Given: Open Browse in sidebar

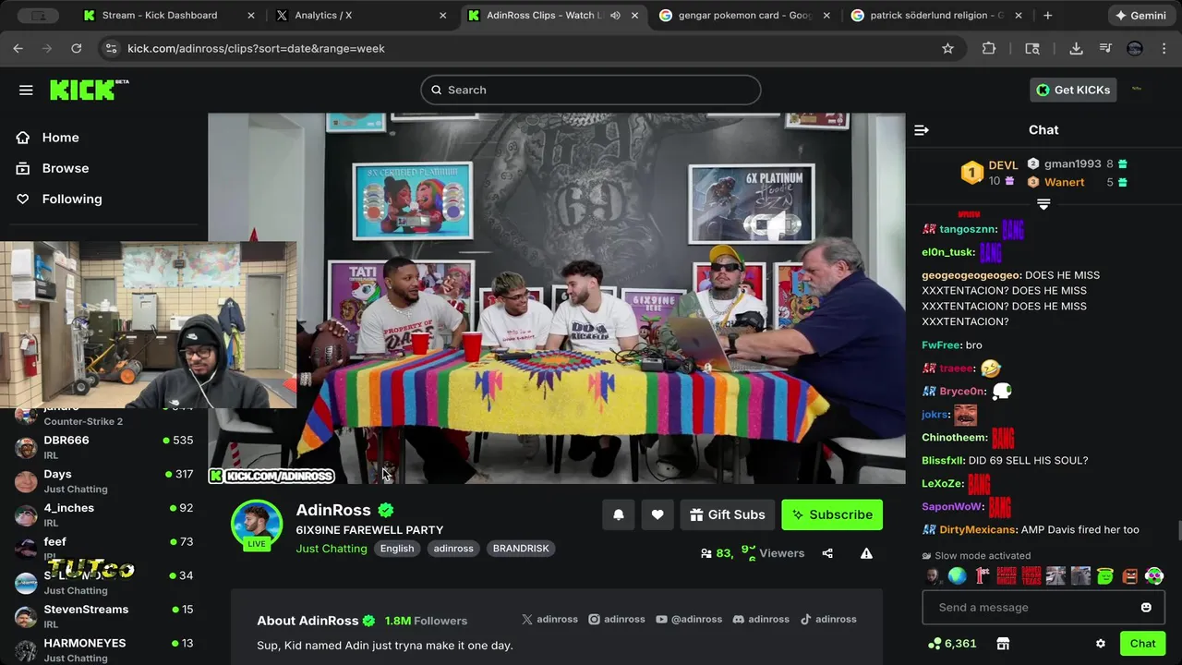Looking at the screenshot, I should (65, 168).
